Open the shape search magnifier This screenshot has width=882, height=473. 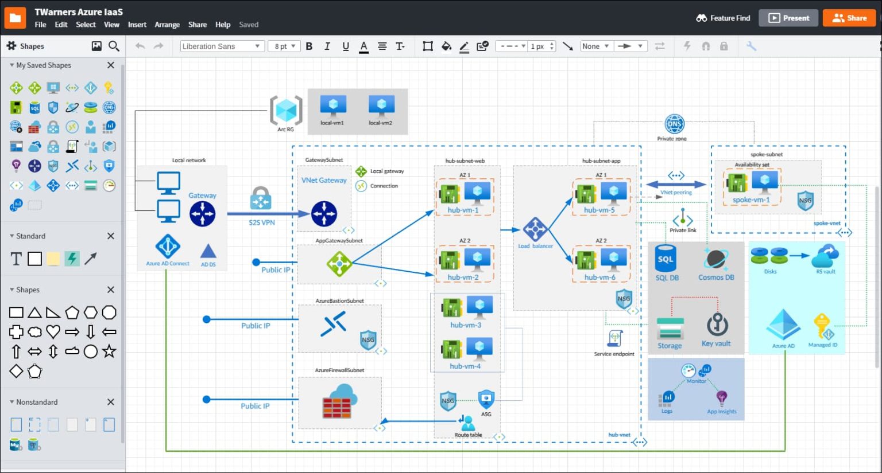pyautogui.click(x=114, y=46)
